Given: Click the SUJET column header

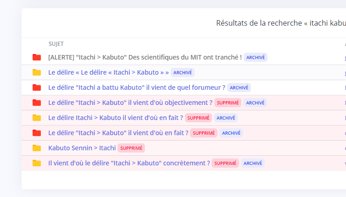Looking at the screenshot, I should pos(56,44).
